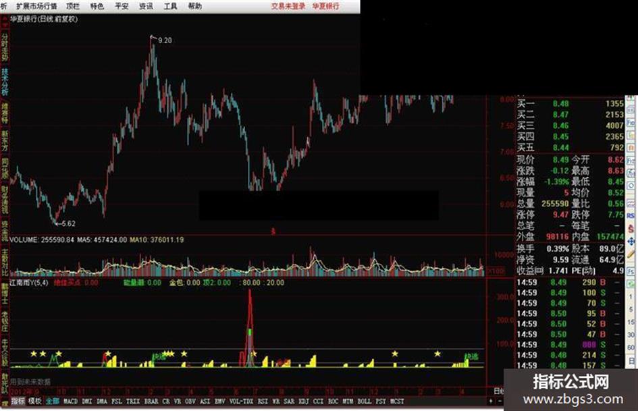Click the 买一 bid row with 8.48

click(570, 104)
